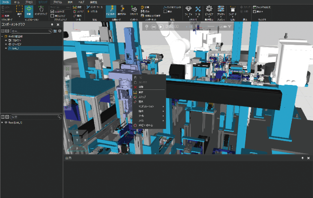Select the Move manipulation tool

pyautogui.click(x=30, y=10)
